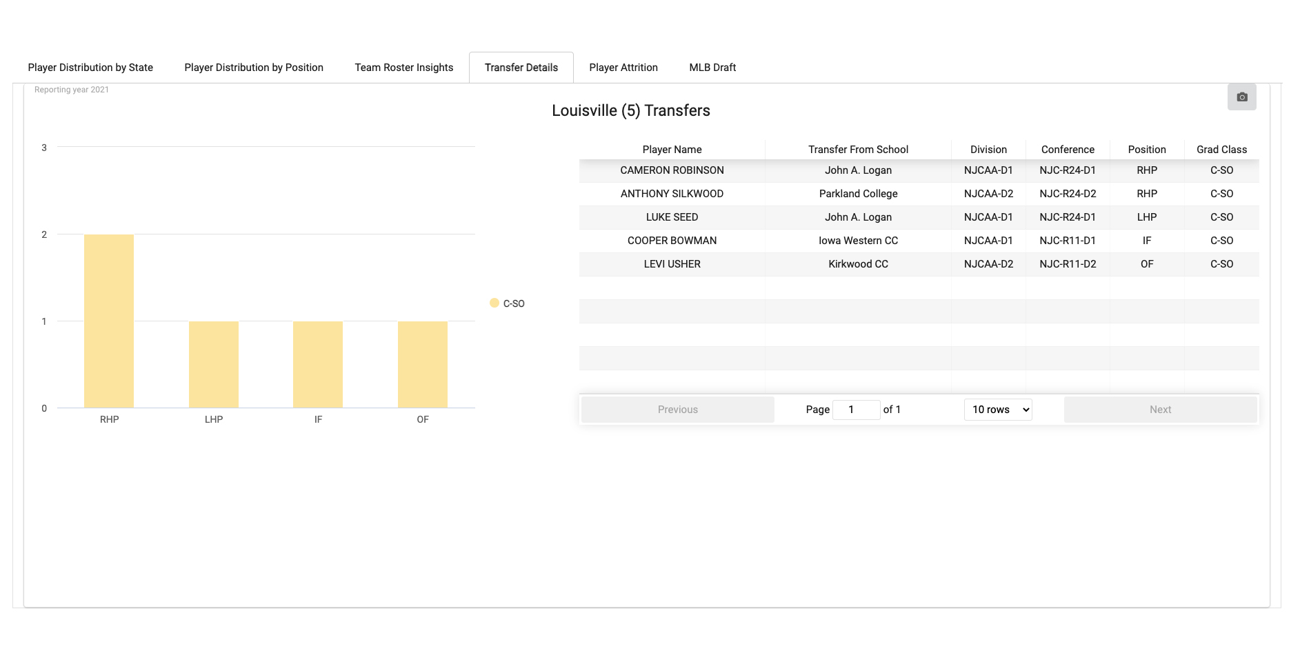The height and width of the screenshot is (651, 1300).
Task: Open the Player Attrition tab
Action: 623,68
